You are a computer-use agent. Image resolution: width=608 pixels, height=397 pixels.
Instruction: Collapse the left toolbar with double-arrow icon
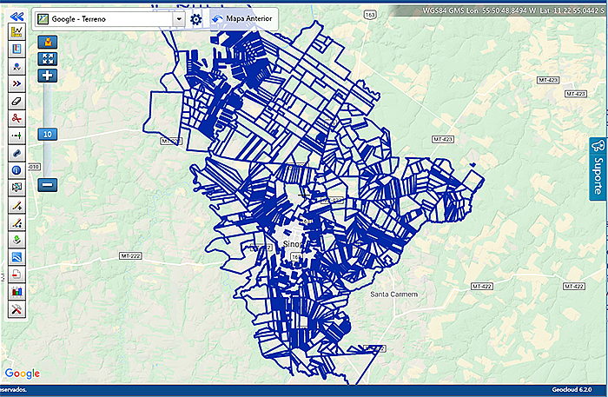pyautogui.click(x=17, y=17)
